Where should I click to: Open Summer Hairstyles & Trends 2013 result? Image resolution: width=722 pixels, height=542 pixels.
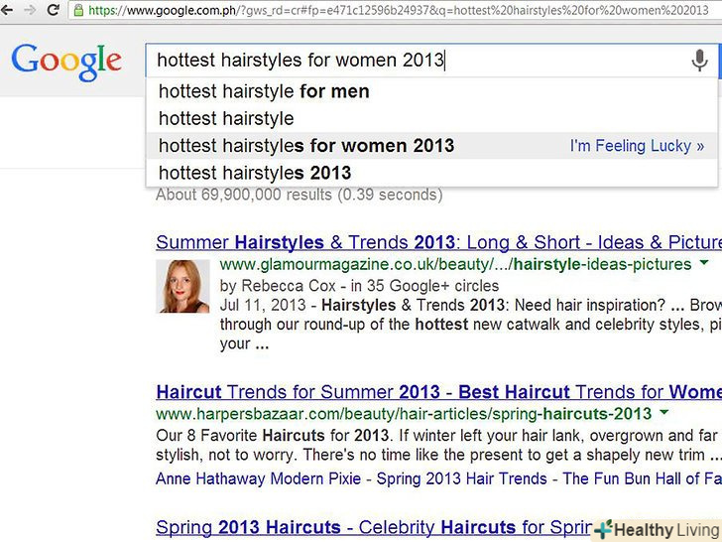[x=438, y=242]
